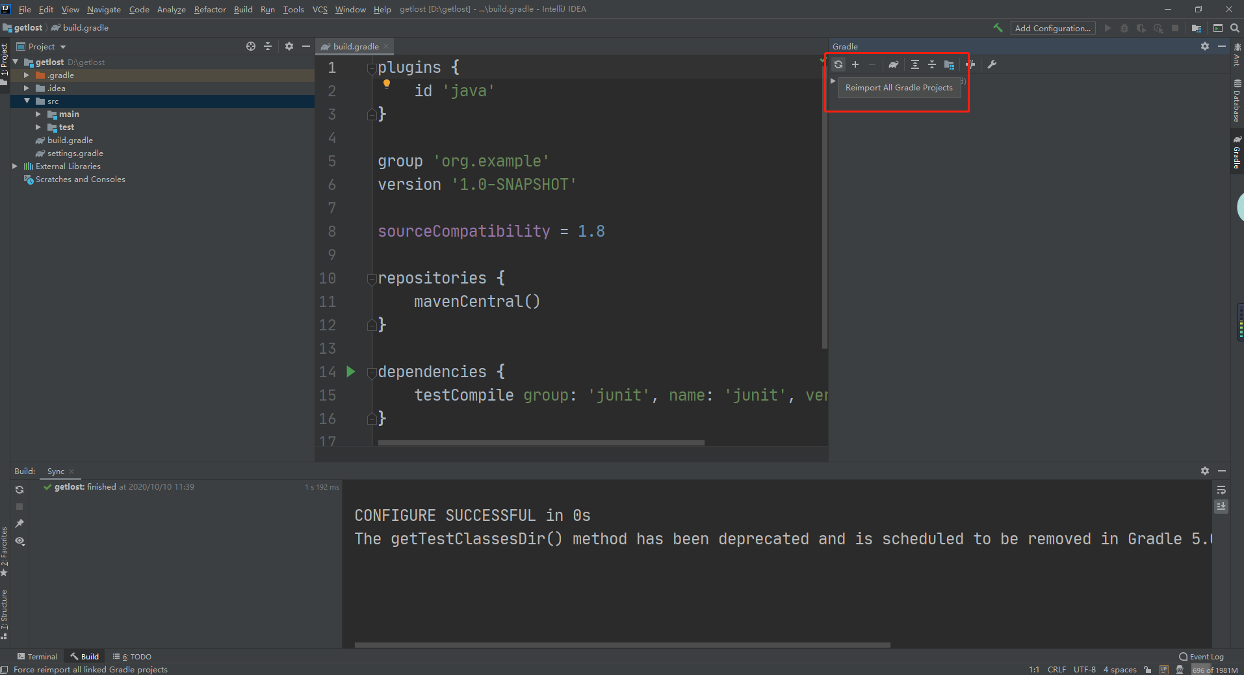The height and width of the screenshot is (675, 1244).
Task: Toggle tool window bars icon at bottom-left corner
Action: tap(5, 670)
